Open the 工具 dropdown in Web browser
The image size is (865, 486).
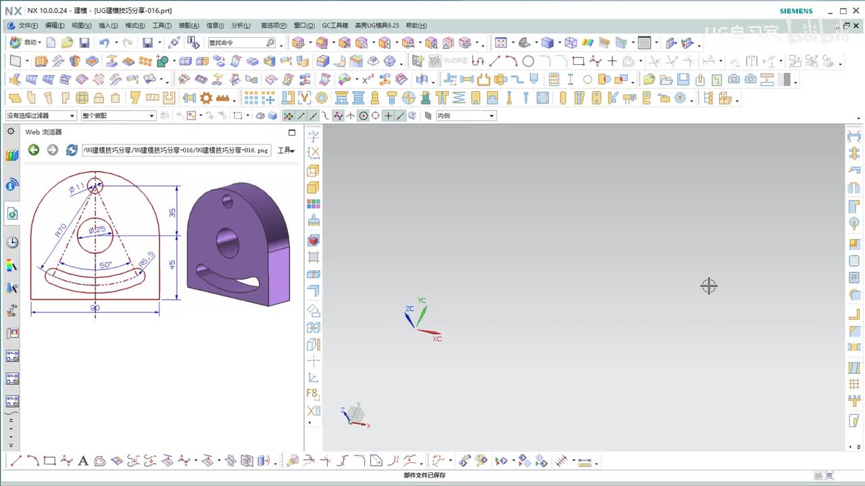(x=287, y=150)
